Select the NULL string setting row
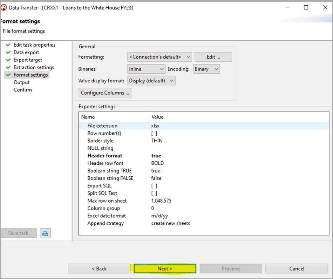Screen dimensions: 333x279 204,148
